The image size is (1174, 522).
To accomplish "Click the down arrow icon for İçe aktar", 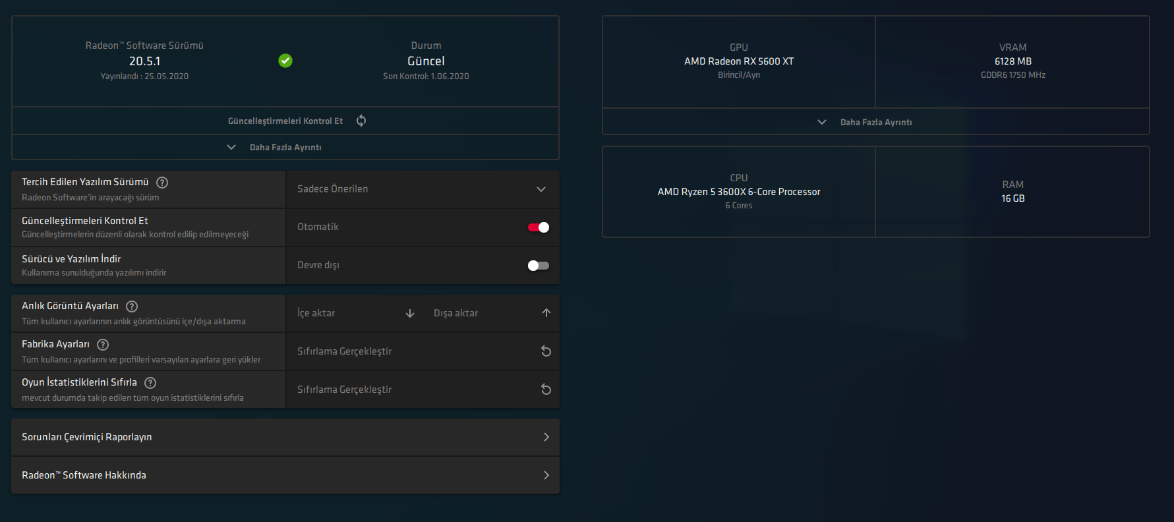I will tap(410, 313).
